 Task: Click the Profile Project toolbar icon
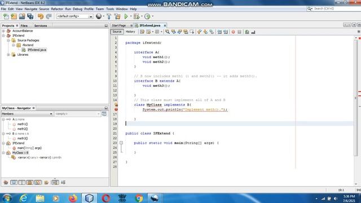tap(147, 16)
